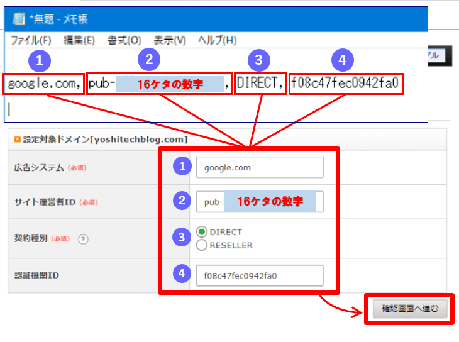Click the google.com, text in Notepad
The height and width of the screenshot is (342, 459).
point(44,84)
